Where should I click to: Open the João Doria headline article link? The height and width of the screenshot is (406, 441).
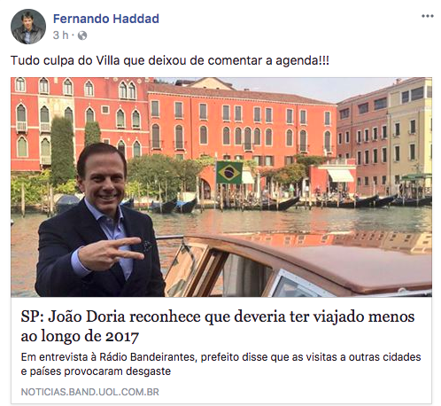[218, 326]
